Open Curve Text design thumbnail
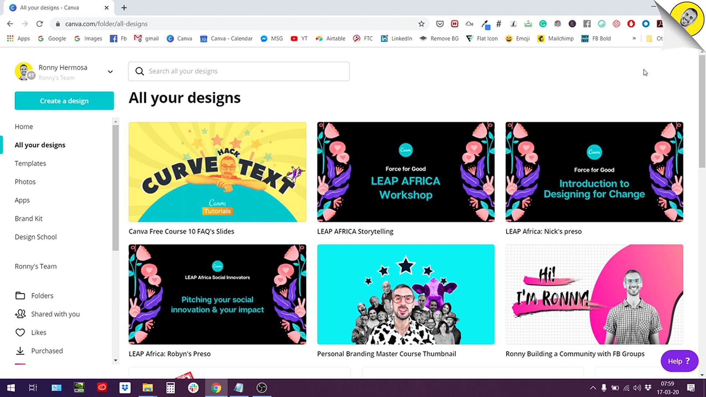 [x=217, y=172]
